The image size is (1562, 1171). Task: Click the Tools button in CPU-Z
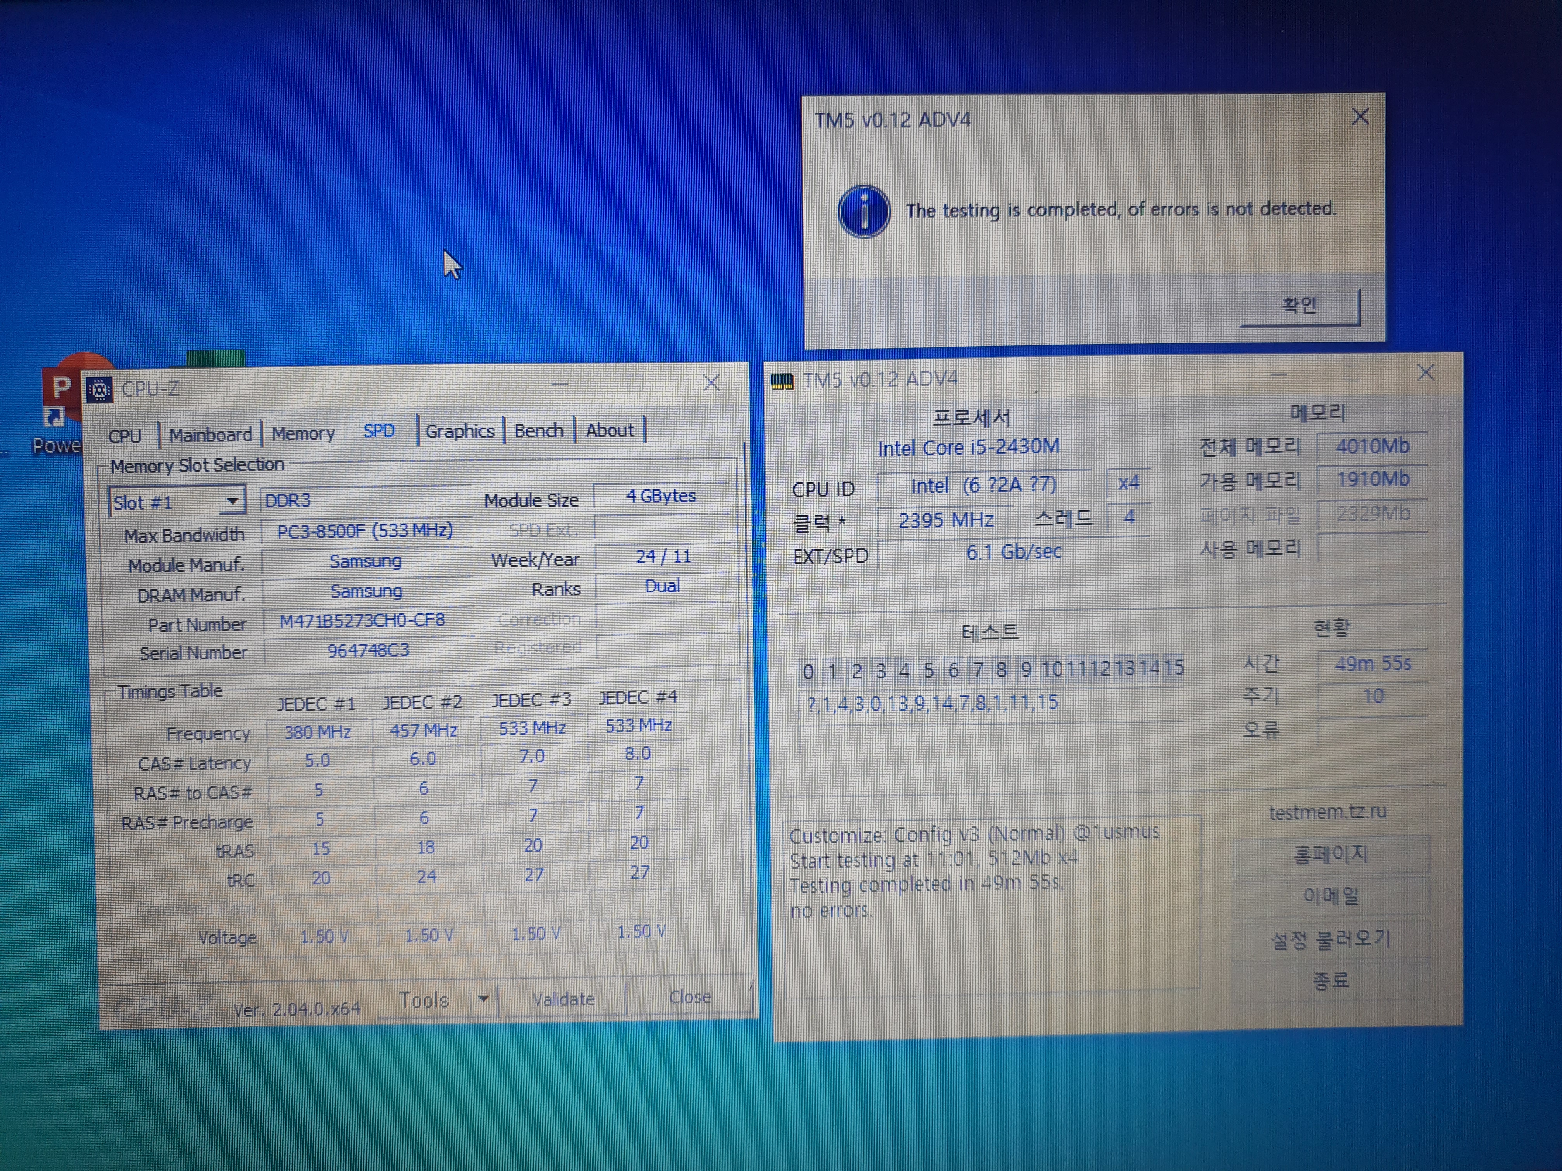[x=424, y=999]
